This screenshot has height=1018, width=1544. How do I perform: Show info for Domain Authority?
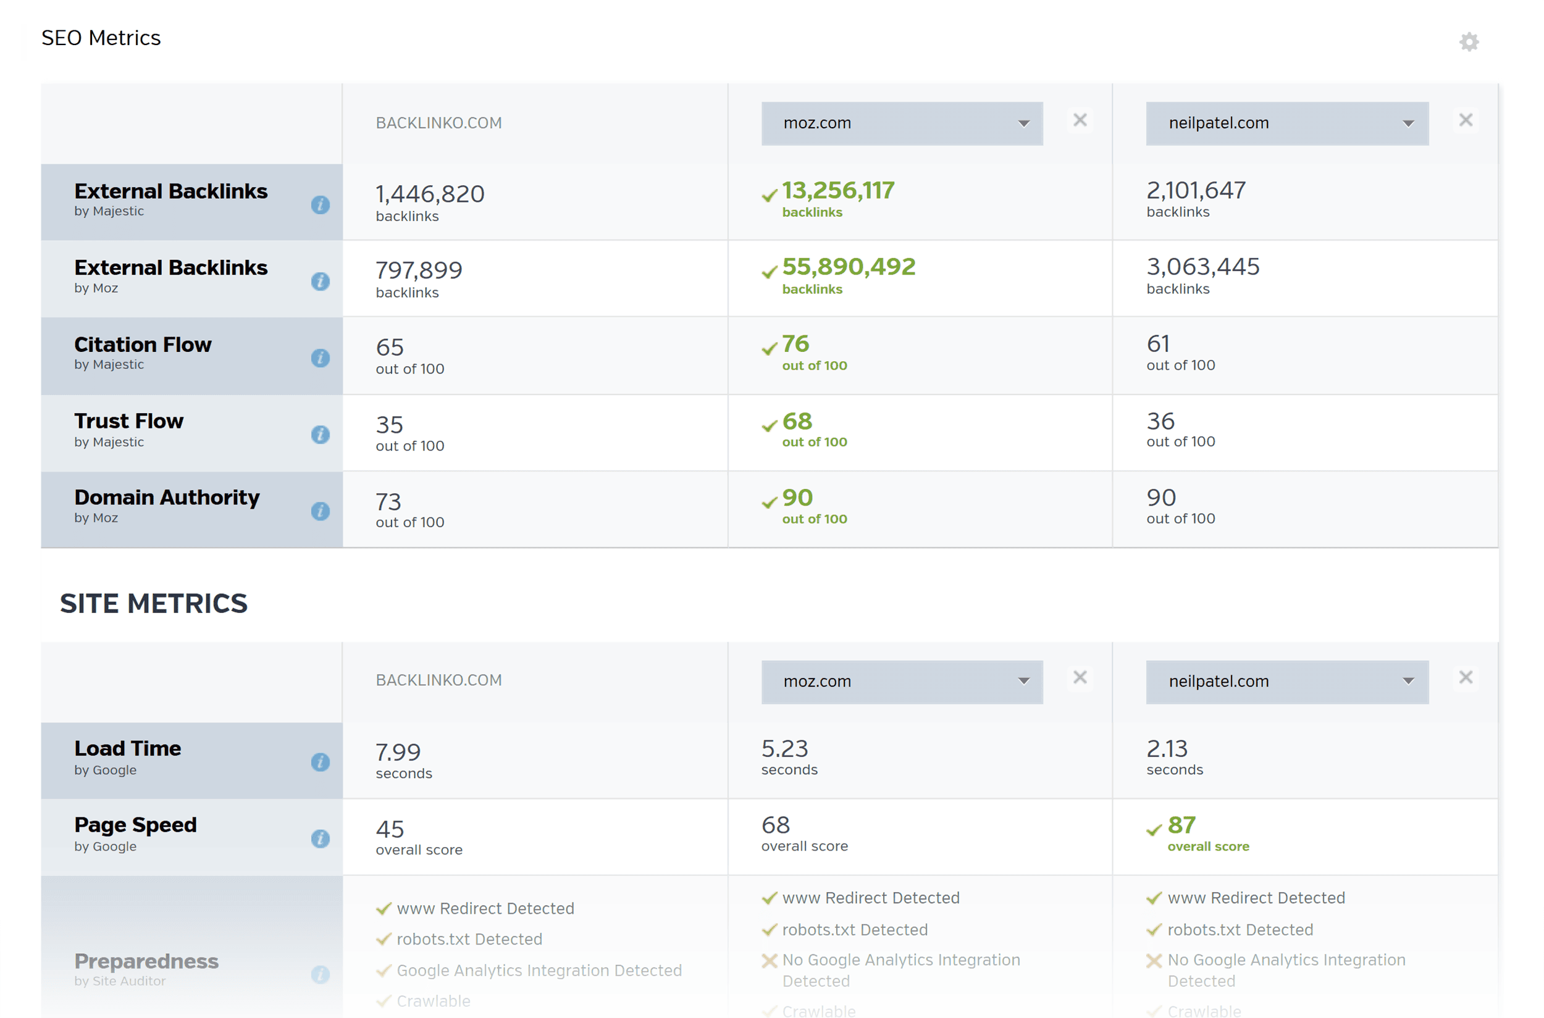click(x=321, y=512)
